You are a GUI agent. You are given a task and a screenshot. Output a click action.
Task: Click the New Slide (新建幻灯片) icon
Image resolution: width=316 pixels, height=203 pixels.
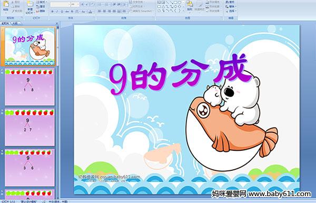(30, 4)
